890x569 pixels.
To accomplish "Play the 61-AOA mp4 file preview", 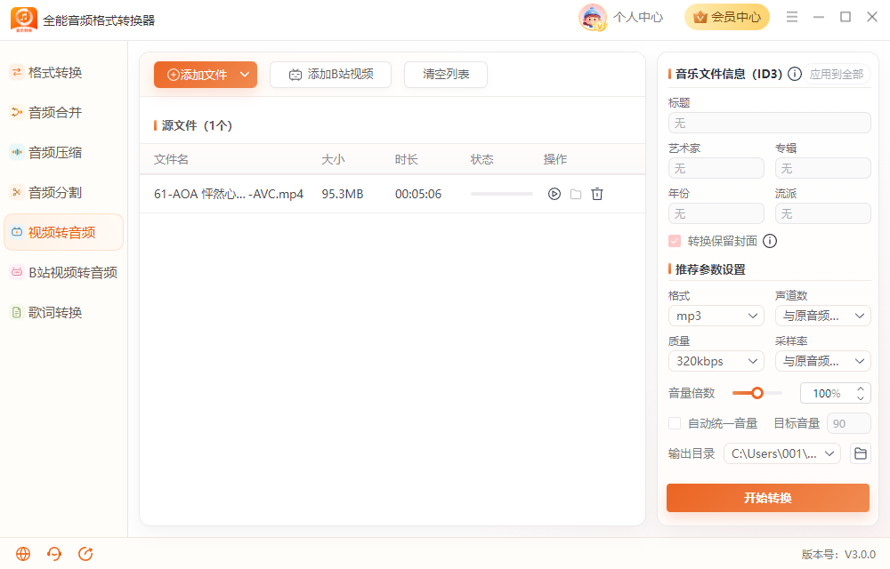I will tap(554, 194).
